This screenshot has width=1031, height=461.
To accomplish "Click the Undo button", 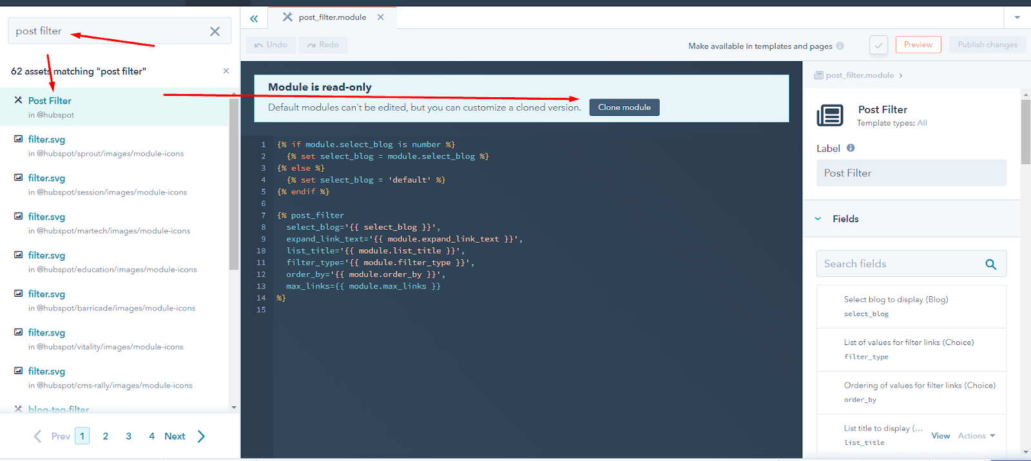I will coord(271,44).
